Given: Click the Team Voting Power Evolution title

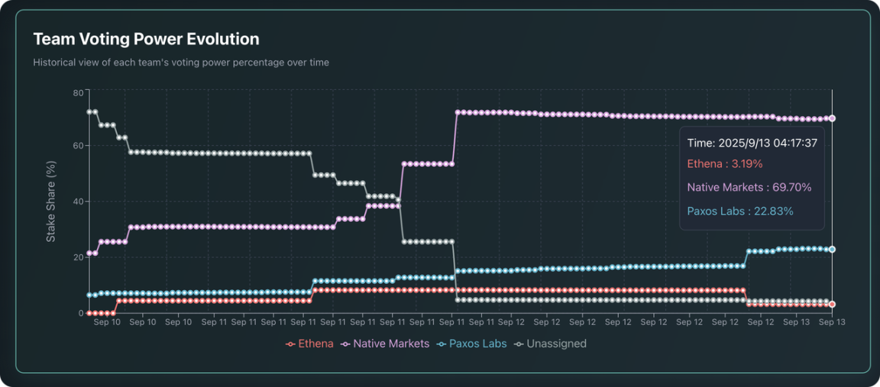Looking at the screenshot, I should (146, 39).
